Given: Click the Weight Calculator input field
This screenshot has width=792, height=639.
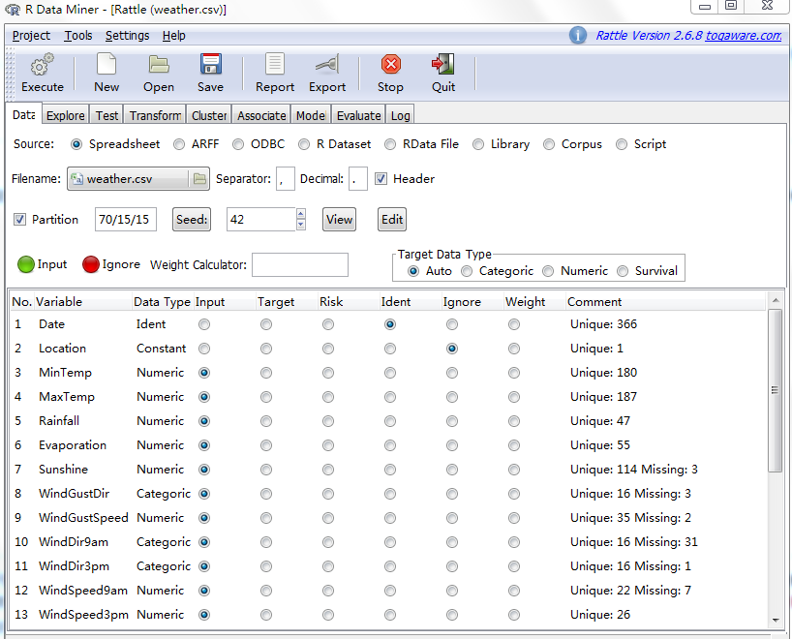Looking at the screenshot, I should (300, 264).
